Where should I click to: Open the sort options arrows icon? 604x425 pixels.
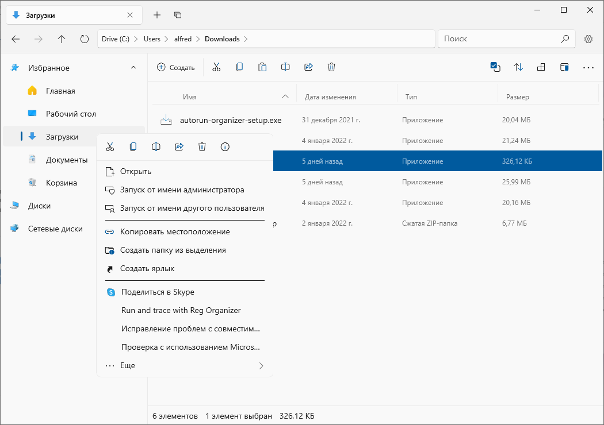coord(518,67)
